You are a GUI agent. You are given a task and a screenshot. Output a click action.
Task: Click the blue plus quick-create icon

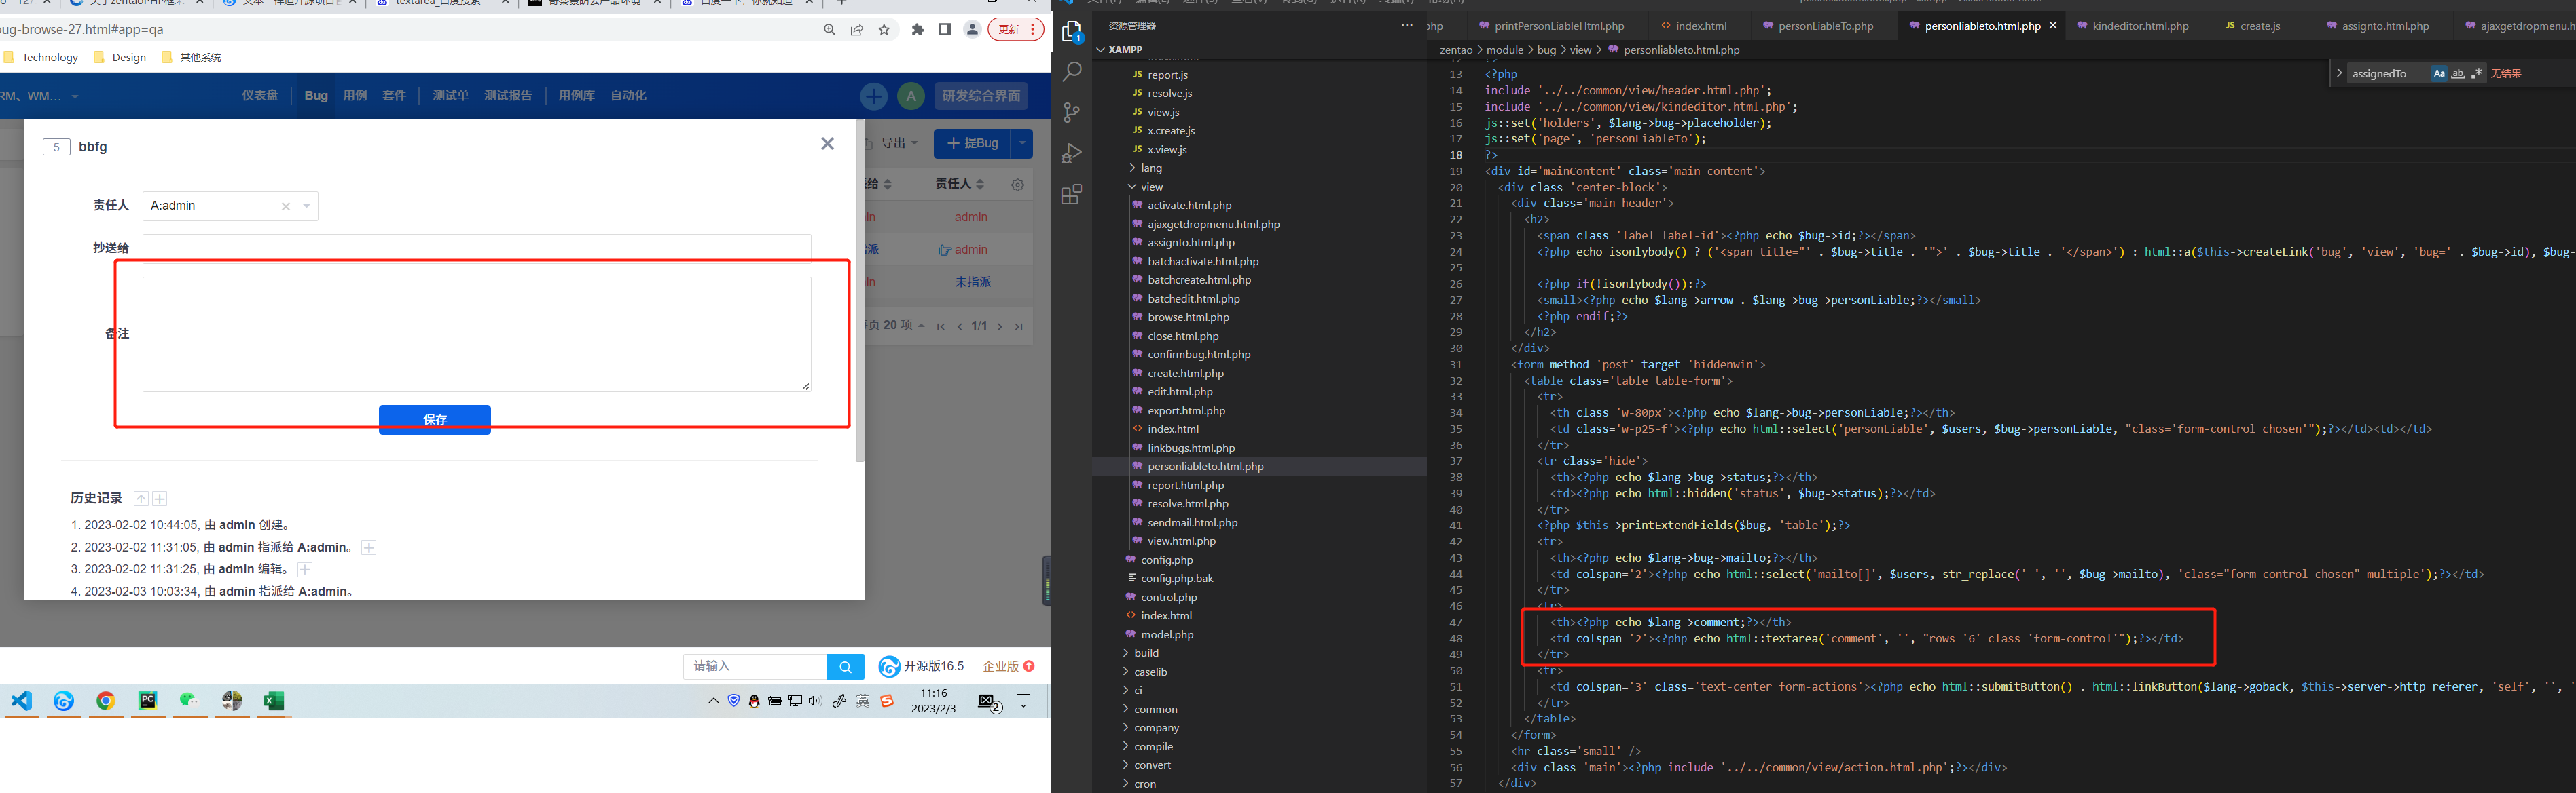(873, 96)
